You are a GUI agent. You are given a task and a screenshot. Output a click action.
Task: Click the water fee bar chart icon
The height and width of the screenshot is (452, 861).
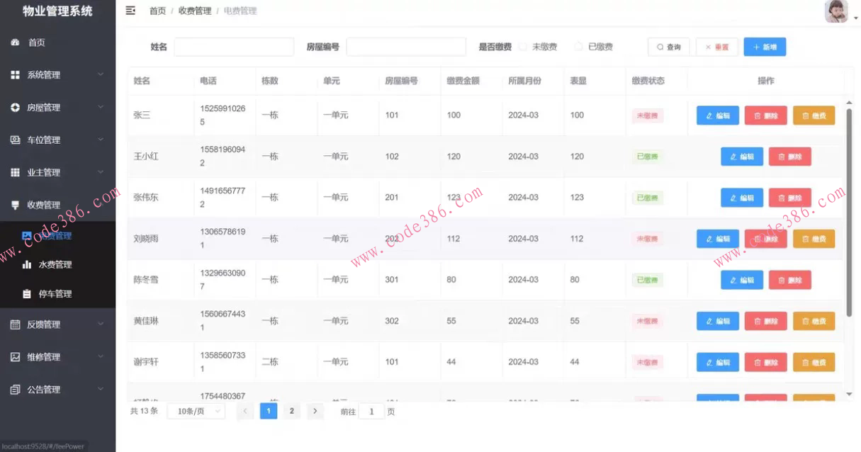[x=27, y=265]
